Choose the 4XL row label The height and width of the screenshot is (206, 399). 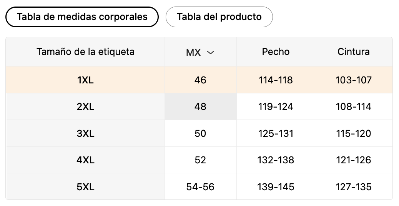pyautogui.click(x=85, y=160)
